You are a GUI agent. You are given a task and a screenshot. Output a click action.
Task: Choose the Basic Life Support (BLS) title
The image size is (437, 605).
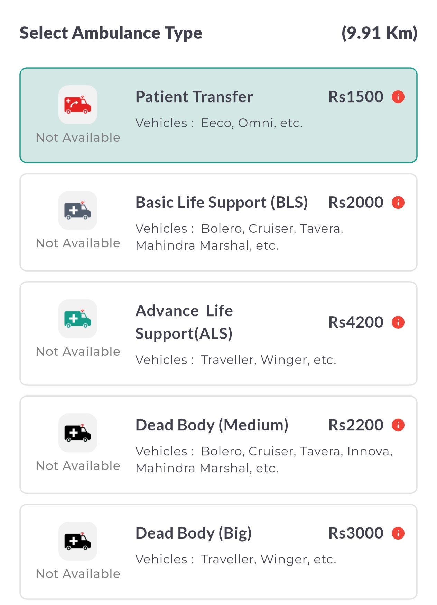pos(221,203)
